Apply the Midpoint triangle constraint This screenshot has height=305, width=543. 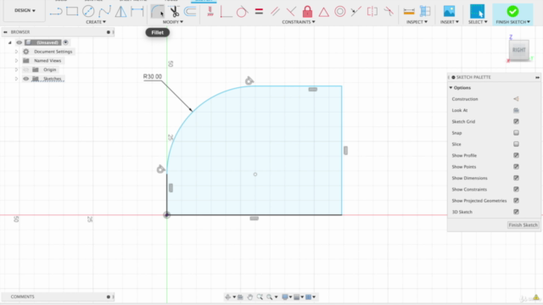324,12
